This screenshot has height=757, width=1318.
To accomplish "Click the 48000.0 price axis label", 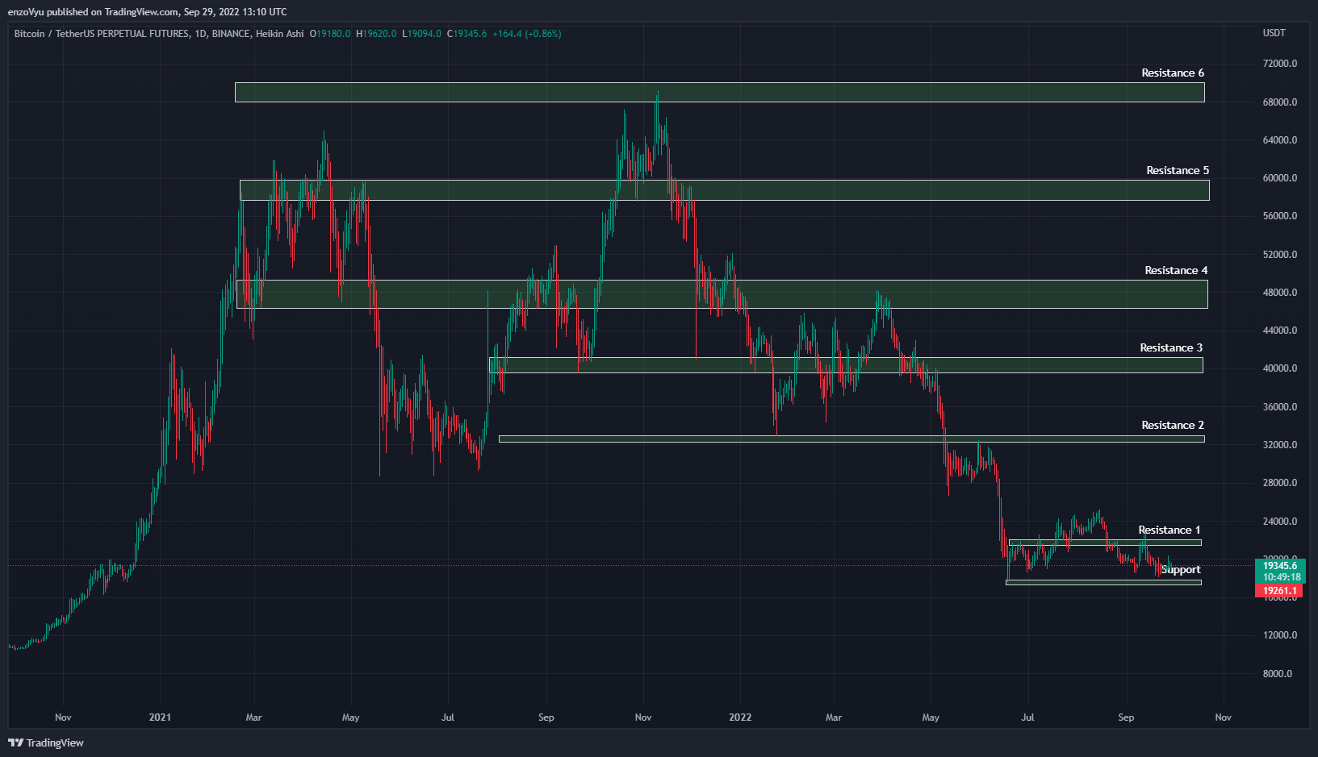I will coord(1280,293).
